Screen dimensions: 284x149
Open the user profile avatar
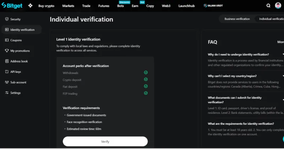[x=278, y=6]
